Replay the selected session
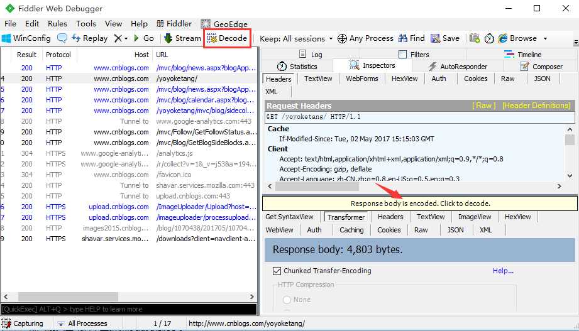 point(90,38)
